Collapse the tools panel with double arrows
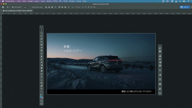The width and height of the screenshot is (192, 108). 43,26
